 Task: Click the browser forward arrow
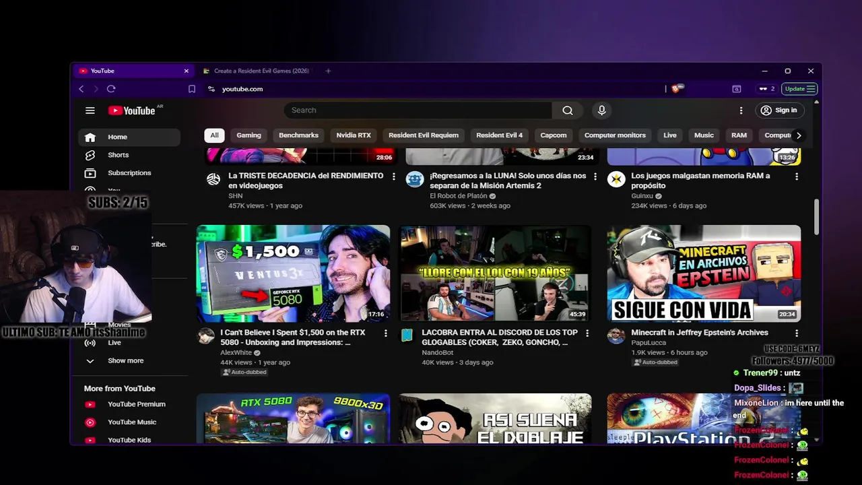coord(96,89)
